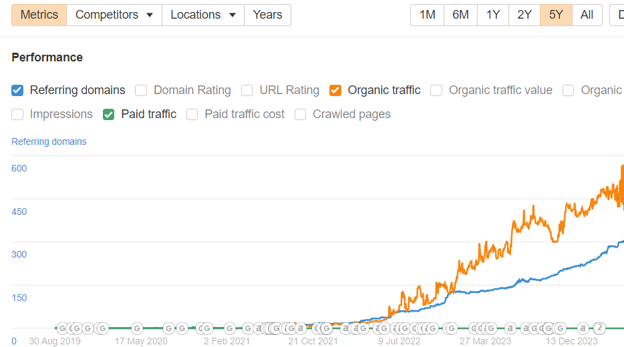This screenshot has width=624, height=347.
Task: Tick the Impressions checkbox
Action: 17,114
